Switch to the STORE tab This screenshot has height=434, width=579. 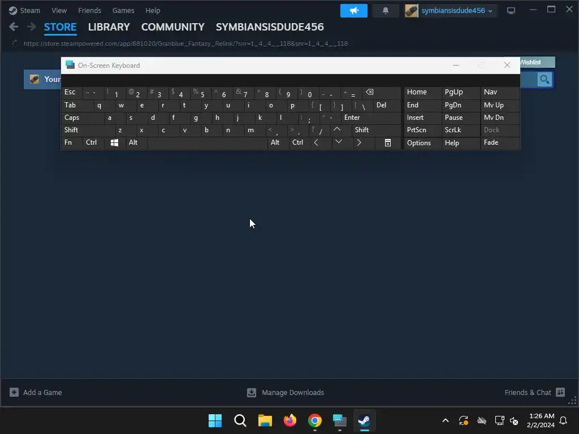point(60,27)
